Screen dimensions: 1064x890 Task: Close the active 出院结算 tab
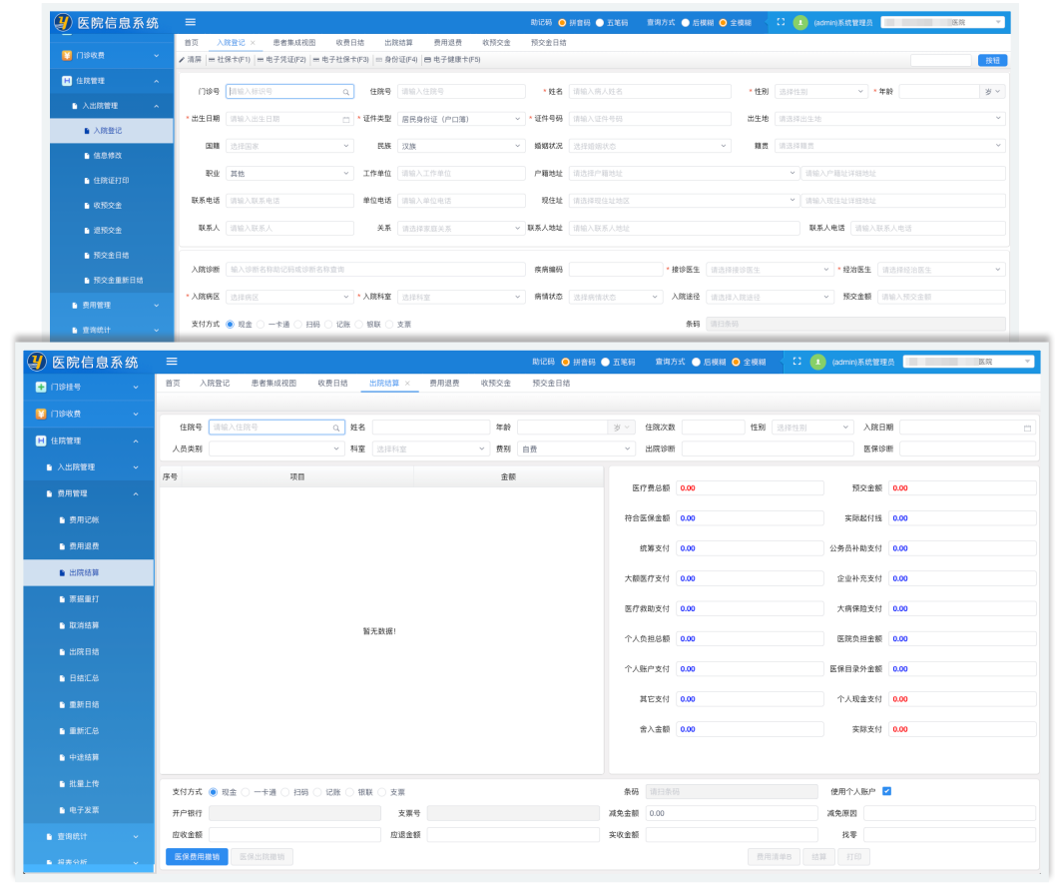click(x=407, y=383)
